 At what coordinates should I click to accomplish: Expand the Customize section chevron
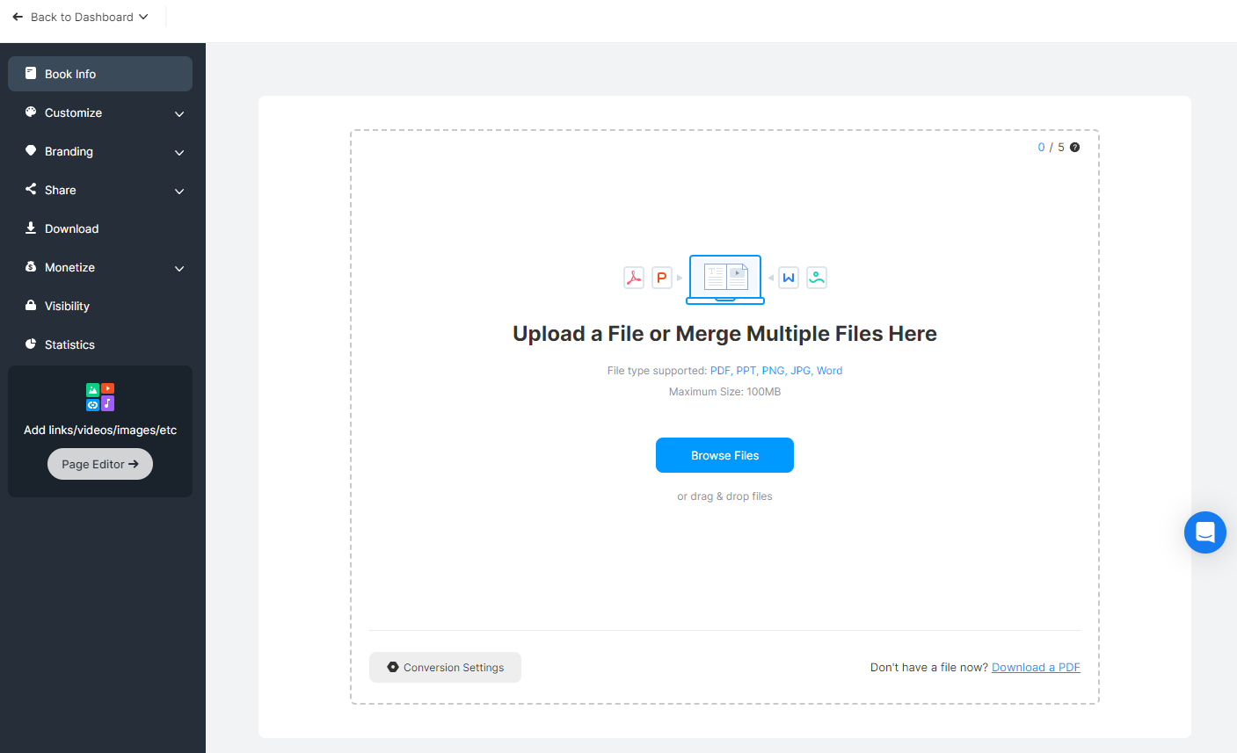point(178,113)
